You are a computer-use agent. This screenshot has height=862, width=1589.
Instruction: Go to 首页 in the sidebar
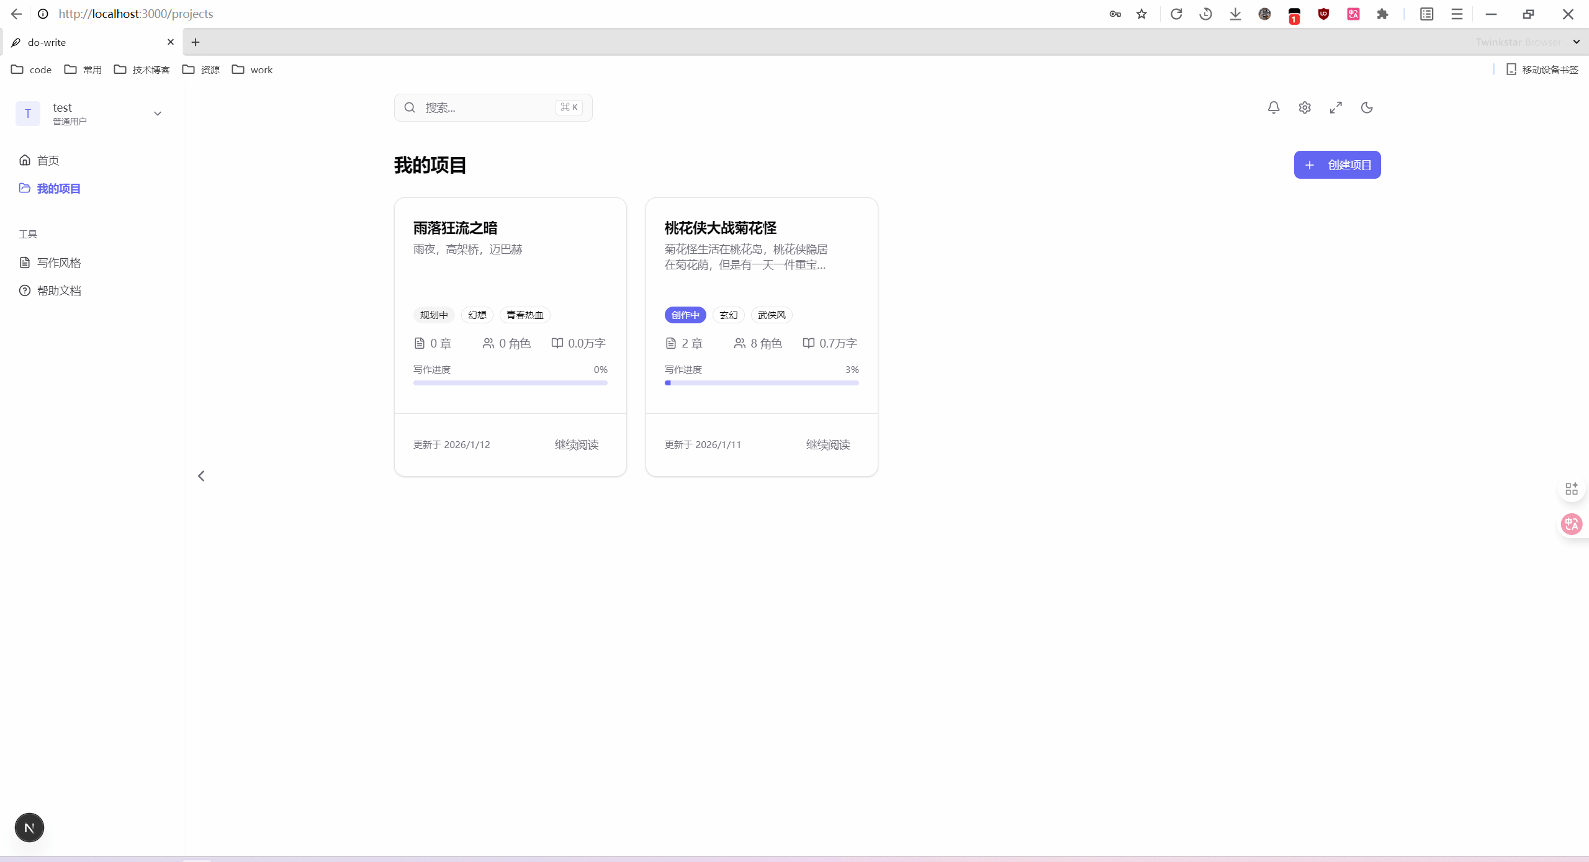coord(48,160)
